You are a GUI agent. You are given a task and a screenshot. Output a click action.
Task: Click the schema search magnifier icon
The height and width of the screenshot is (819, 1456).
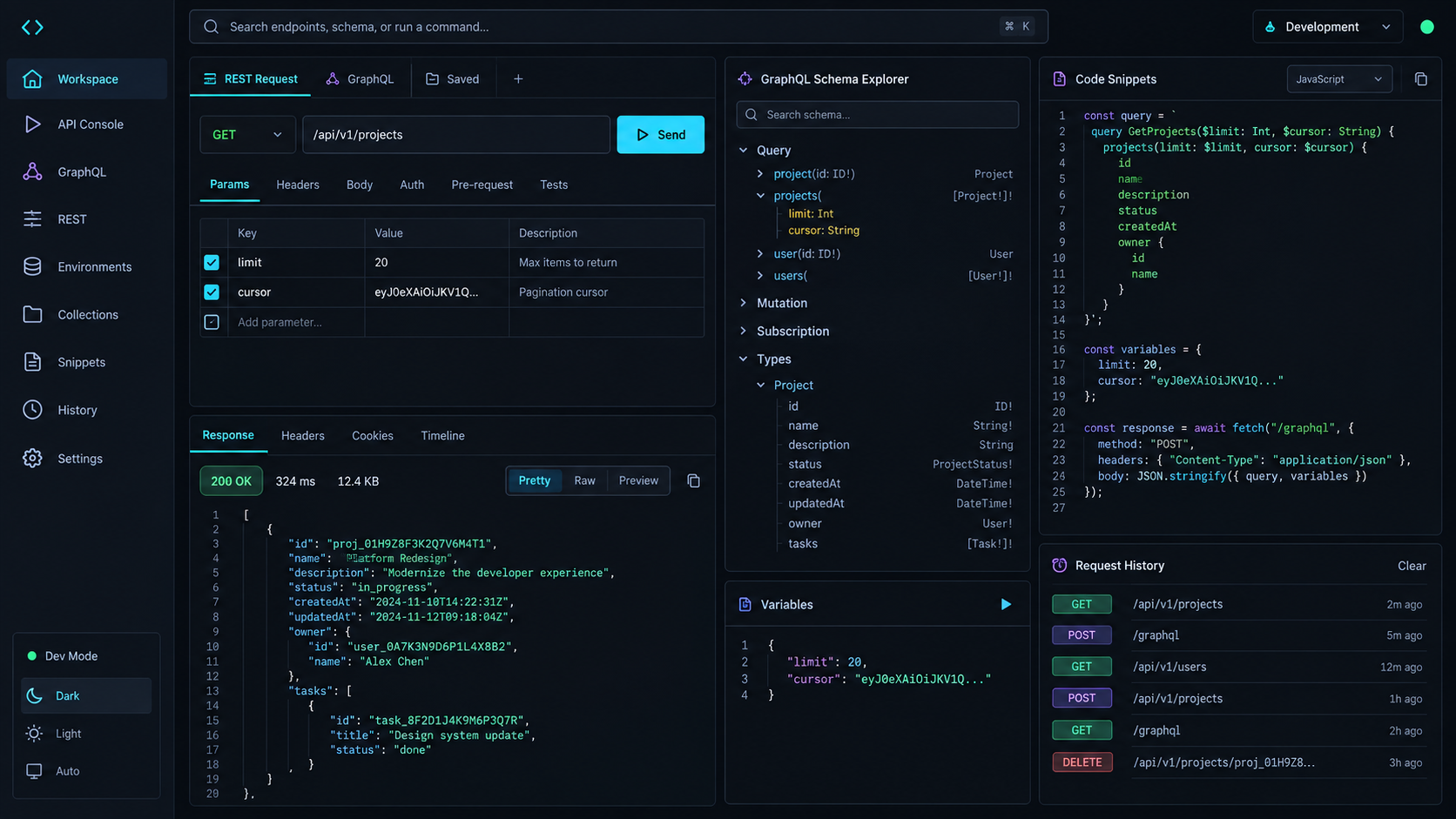coord(751,115)
